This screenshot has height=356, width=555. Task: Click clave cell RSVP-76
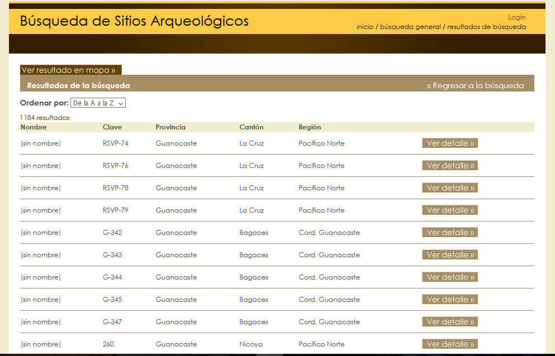tap(115, 166)
